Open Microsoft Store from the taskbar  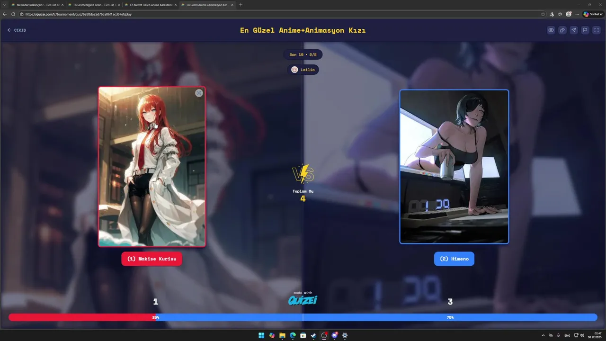303,335
